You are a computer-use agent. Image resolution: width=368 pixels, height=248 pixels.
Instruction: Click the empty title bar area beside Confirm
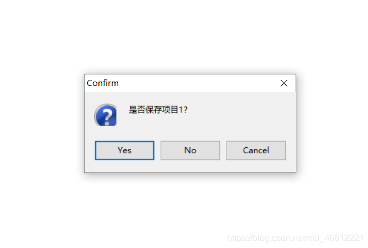pos(197,83)
